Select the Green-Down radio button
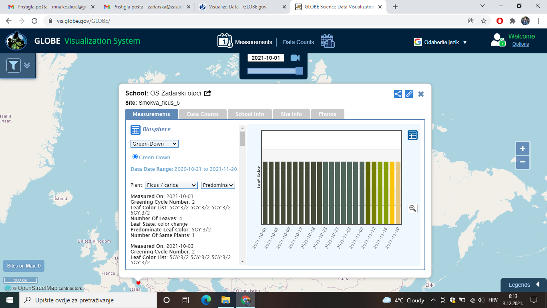This screenshot has width=547, height=308. tap(135, 157)
